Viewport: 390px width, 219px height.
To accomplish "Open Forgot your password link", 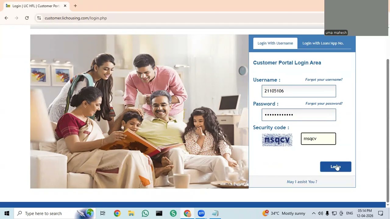I will (324, 104).
